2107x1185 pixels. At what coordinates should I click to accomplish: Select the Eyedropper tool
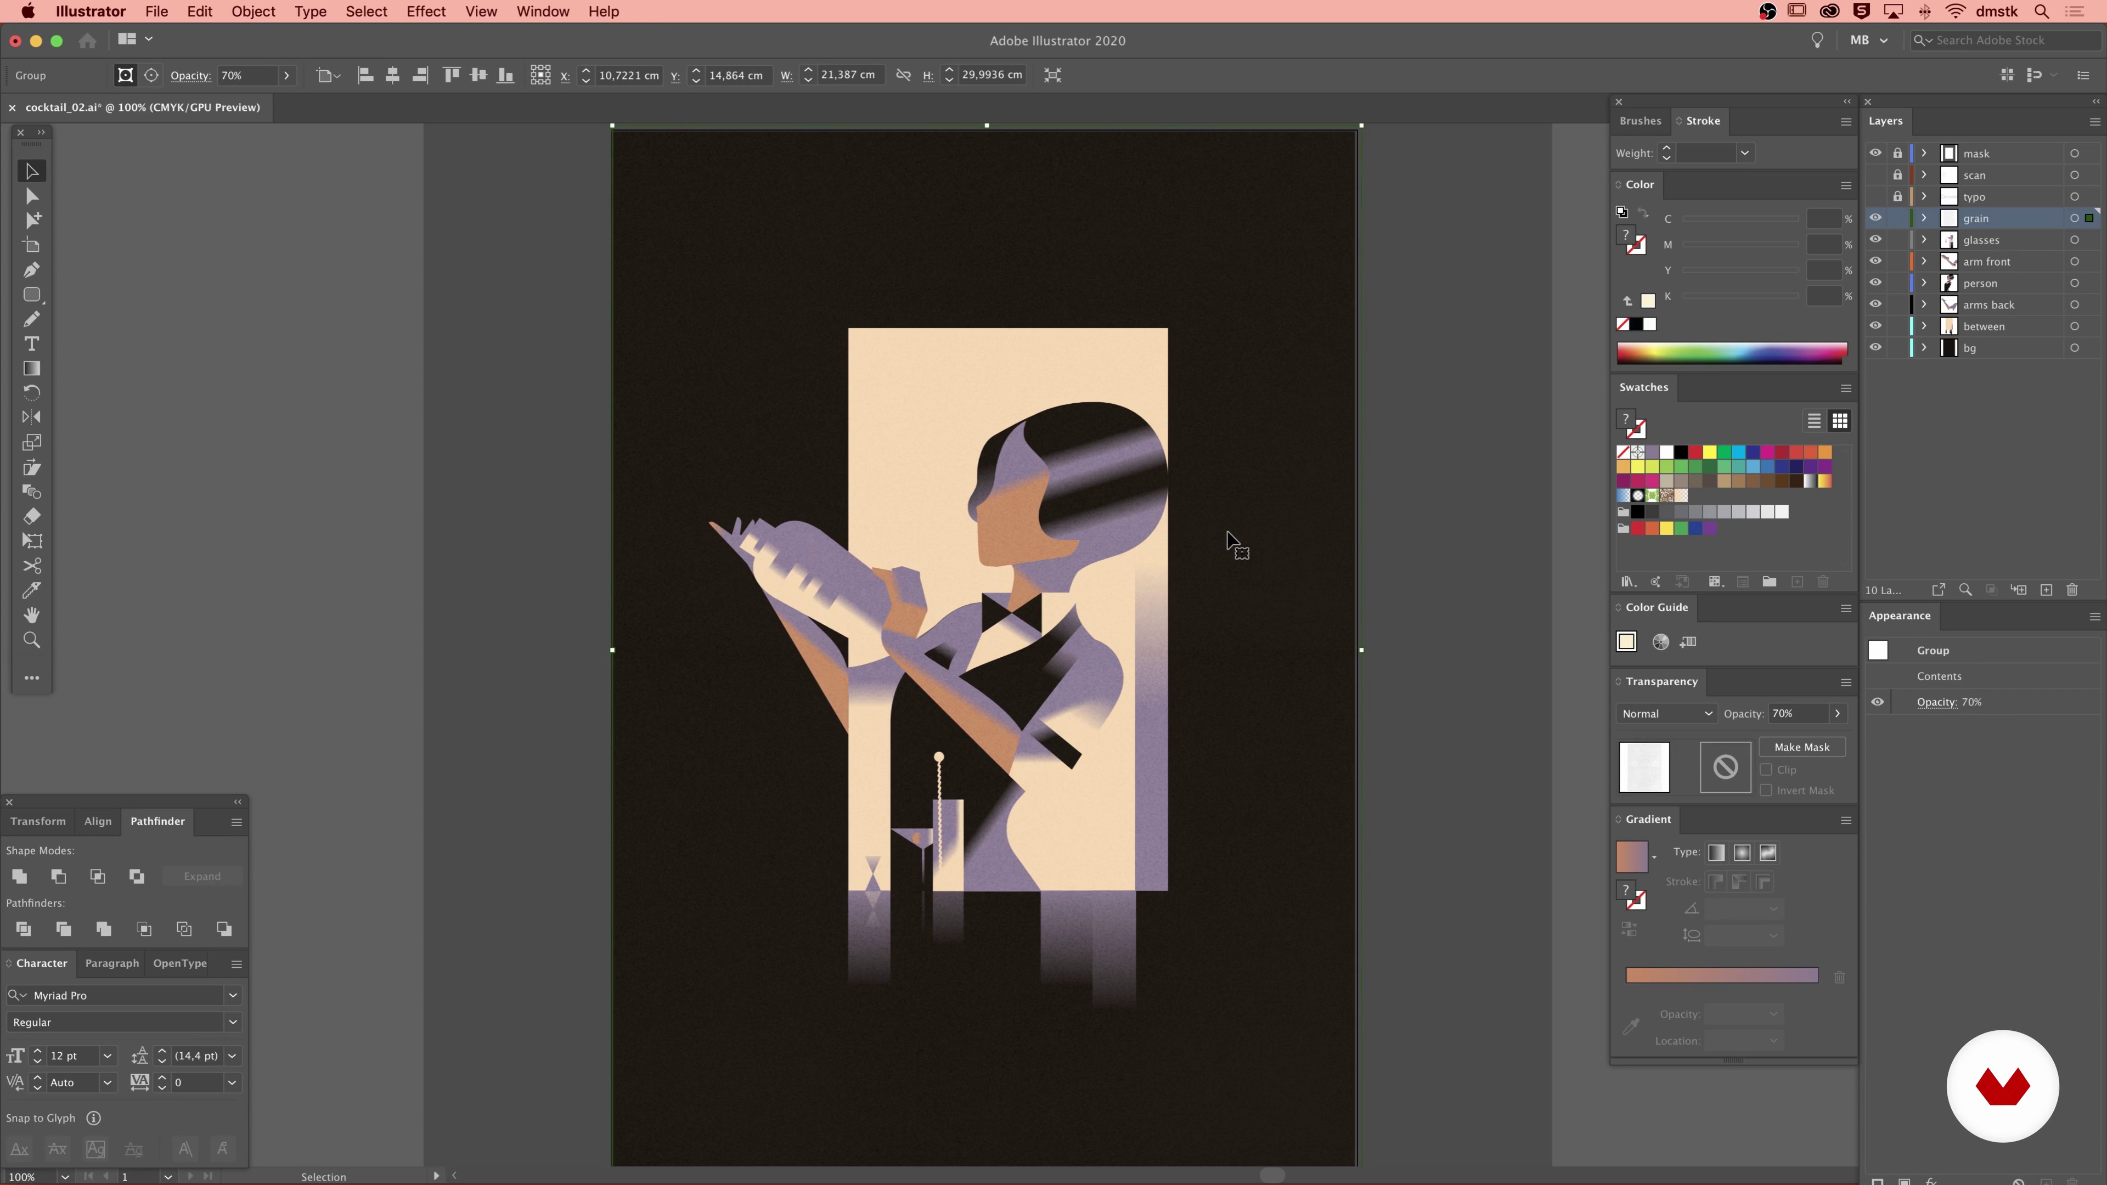[32, 590]
